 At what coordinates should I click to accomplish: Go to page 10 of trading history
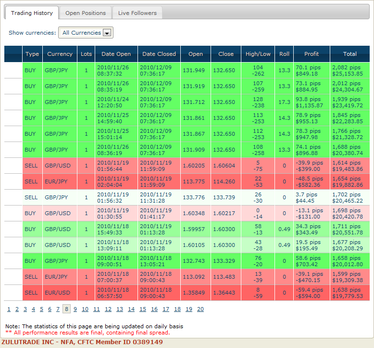[85, 309]
